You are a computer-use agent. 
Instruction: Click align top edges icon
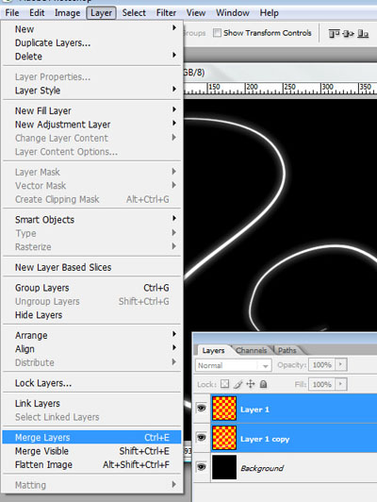335,33
